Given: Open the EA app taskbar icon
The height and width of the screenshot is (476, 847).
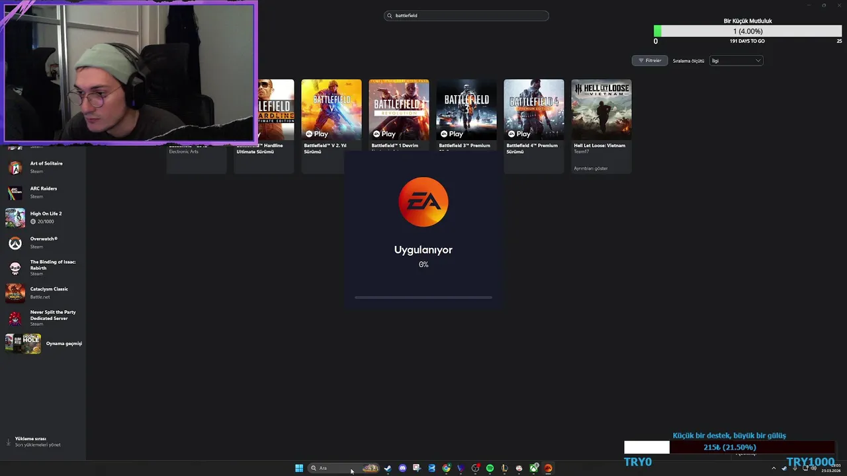Looking at the screenshot, I should [x=548, y=468].
